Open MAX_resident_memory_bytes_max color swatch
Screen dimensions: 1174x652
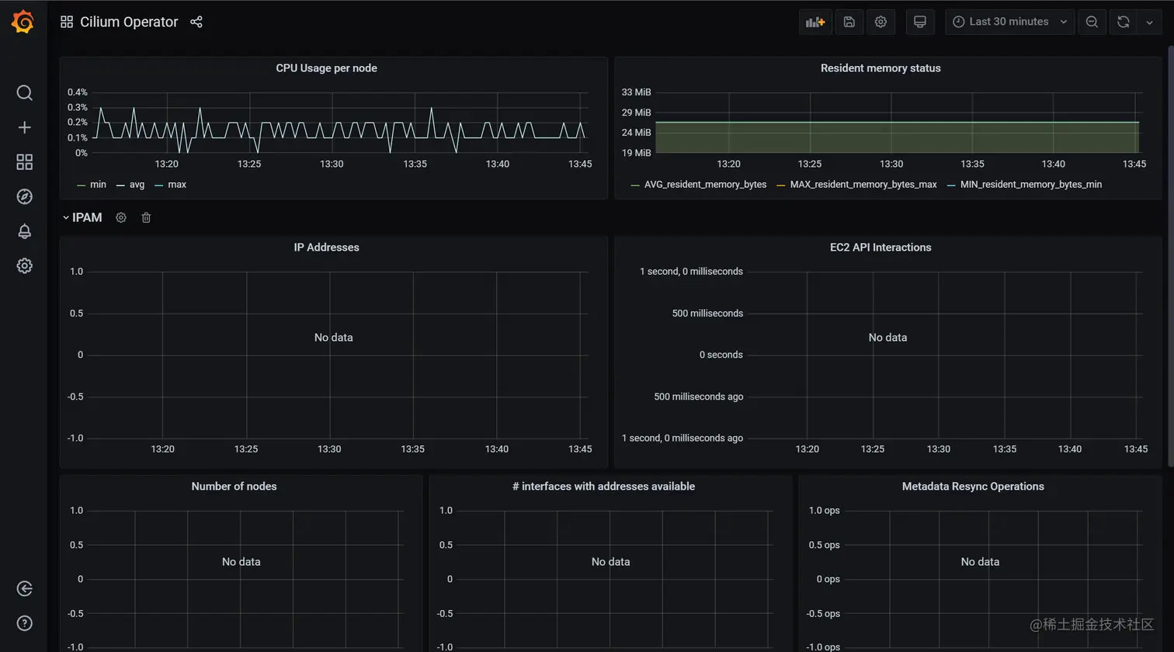[x=781, y=186]
